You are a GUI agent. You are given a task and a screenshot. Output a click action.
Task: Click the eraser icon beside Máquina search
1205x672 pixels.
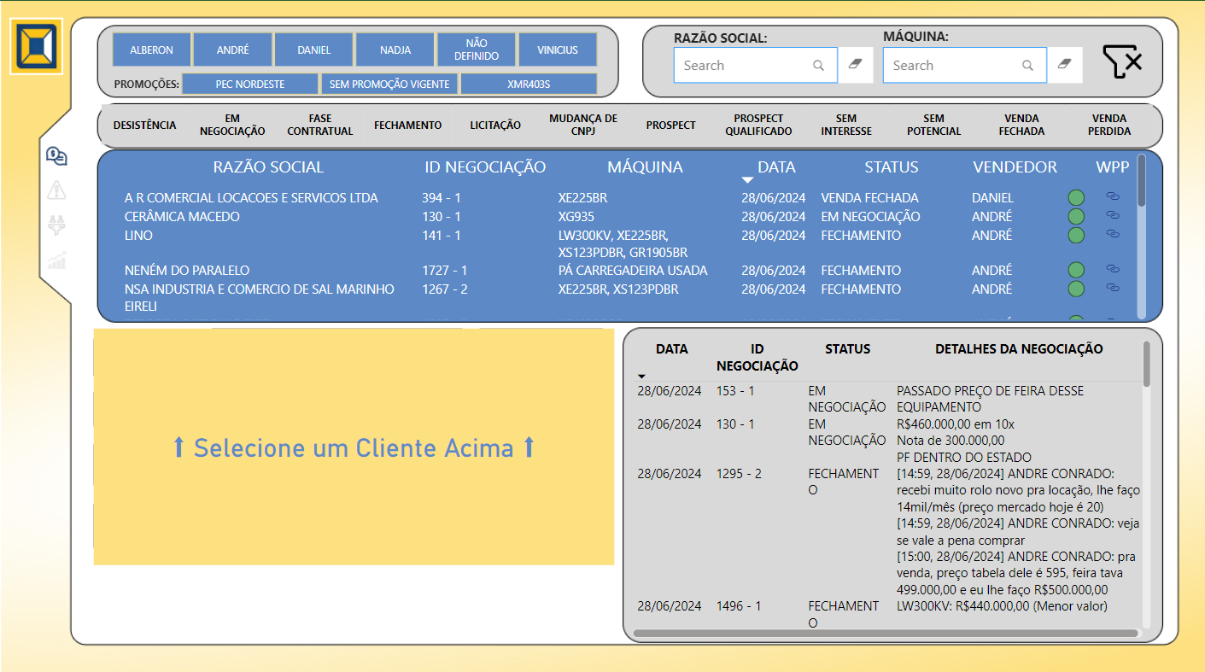1064,65
